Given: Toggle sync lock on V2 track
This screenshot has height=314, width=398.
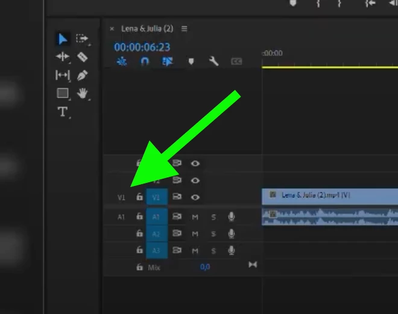Looking at the screenshot, I should tap(177, 180).
